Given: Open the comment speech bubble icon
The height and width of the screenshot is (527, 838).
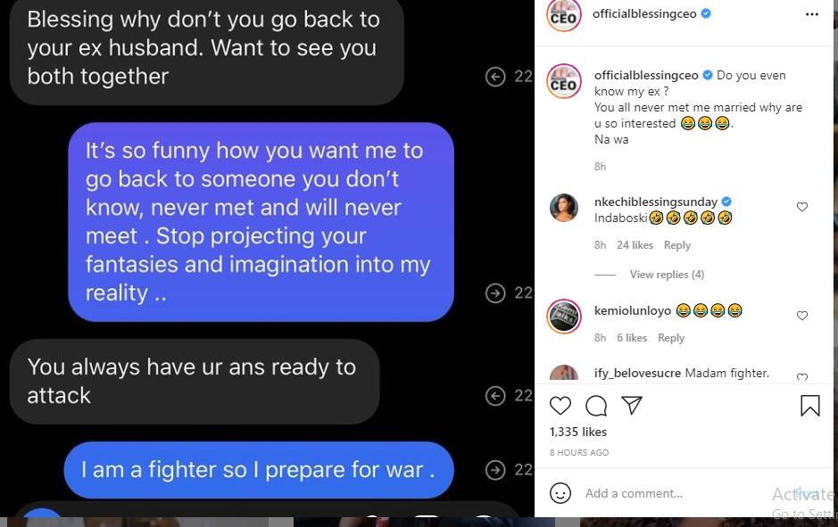Looking at the screenshot, I should [596, 406].
